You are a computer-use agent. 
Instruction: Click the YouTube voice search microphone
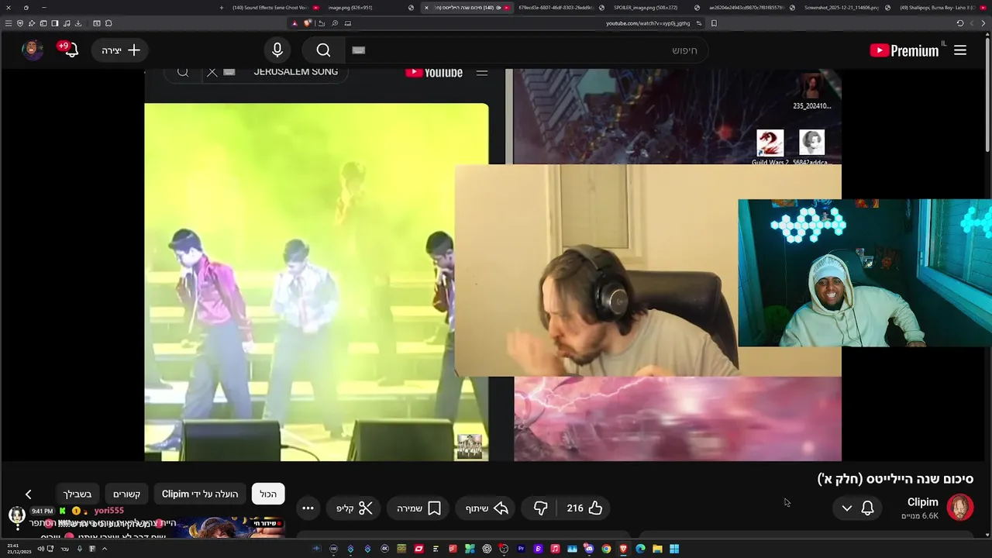(277, 50)
